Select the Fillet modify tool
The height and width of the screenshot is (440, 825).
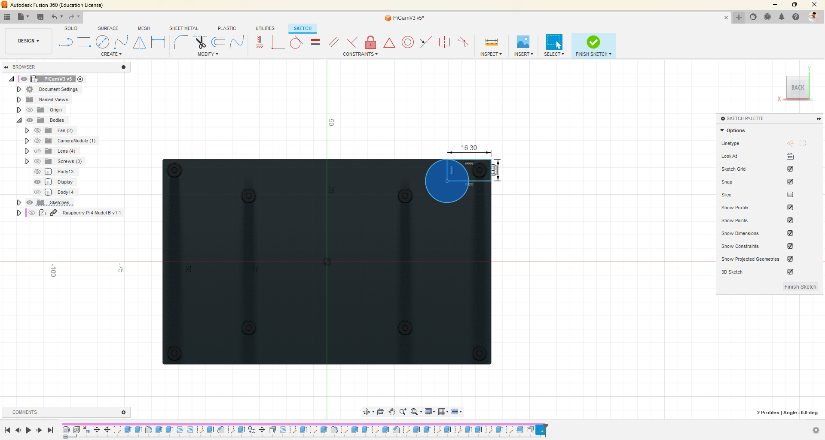pyautogui.click(x=181, y=42)
